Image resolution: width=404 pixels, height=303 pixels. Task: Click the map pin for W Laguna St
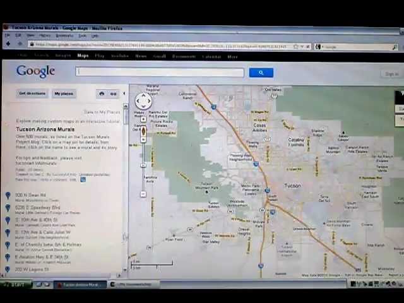point(8,270)
